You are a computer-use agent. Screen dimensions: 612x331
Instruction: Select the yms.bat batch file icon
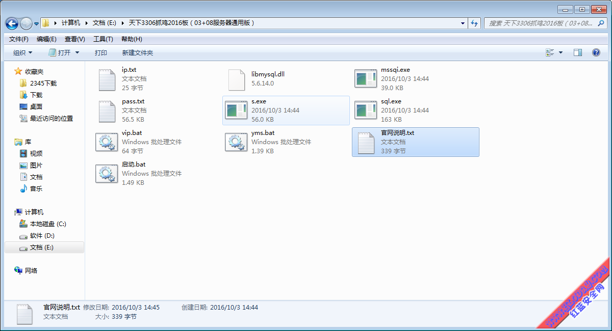click(236, 142)
